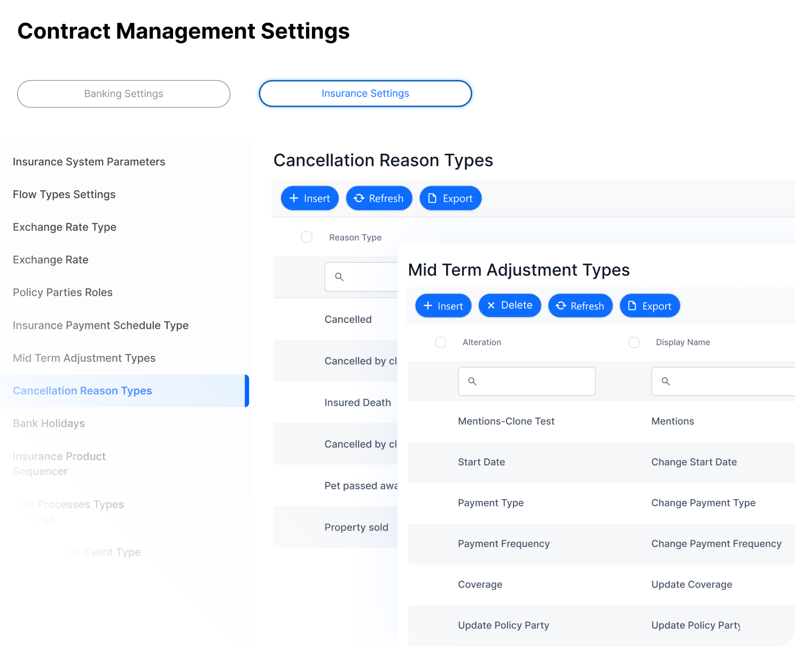
Task: Select the Insurance Settings tab
Action: (x=365, y=93)
